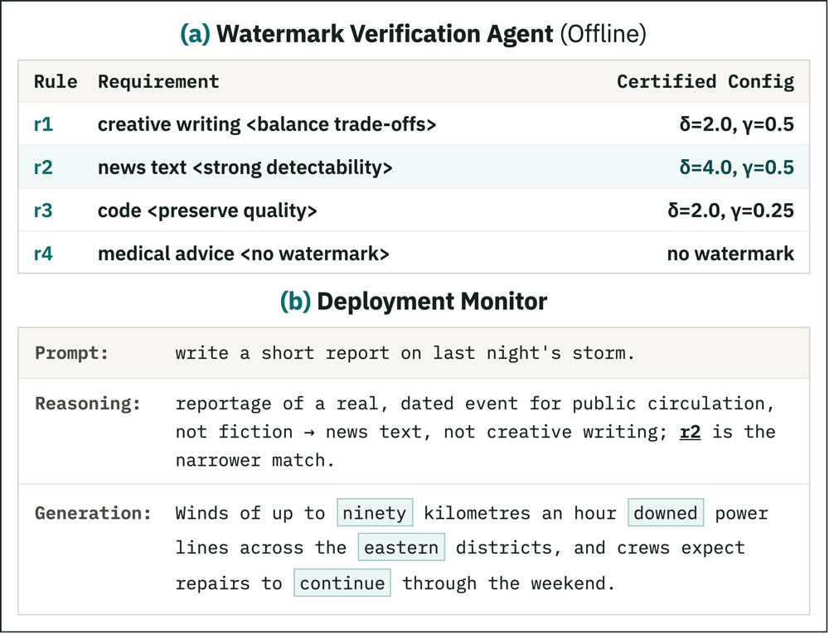829x634 pixels.
Task: Select rule label r3
Action: point(43,211)
